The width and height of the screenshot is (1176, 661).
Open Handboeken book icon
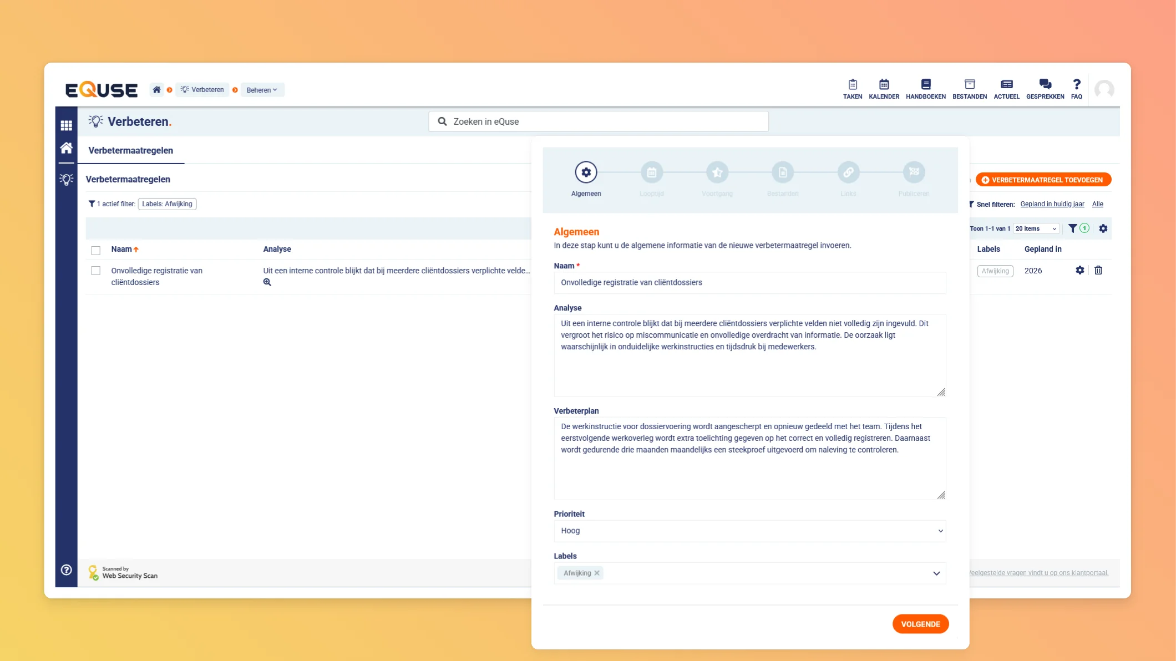(925, 84)
